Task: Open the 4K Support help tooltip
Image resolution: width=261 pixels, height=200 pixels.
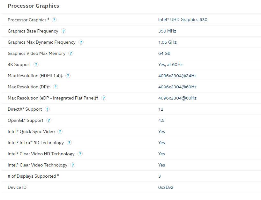Action: (x=36, y=64)
